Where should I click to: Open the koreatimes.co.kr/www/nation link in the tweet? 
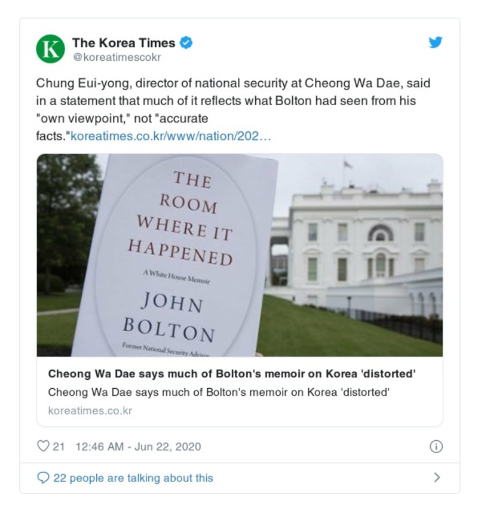click(x=171, y=136)
